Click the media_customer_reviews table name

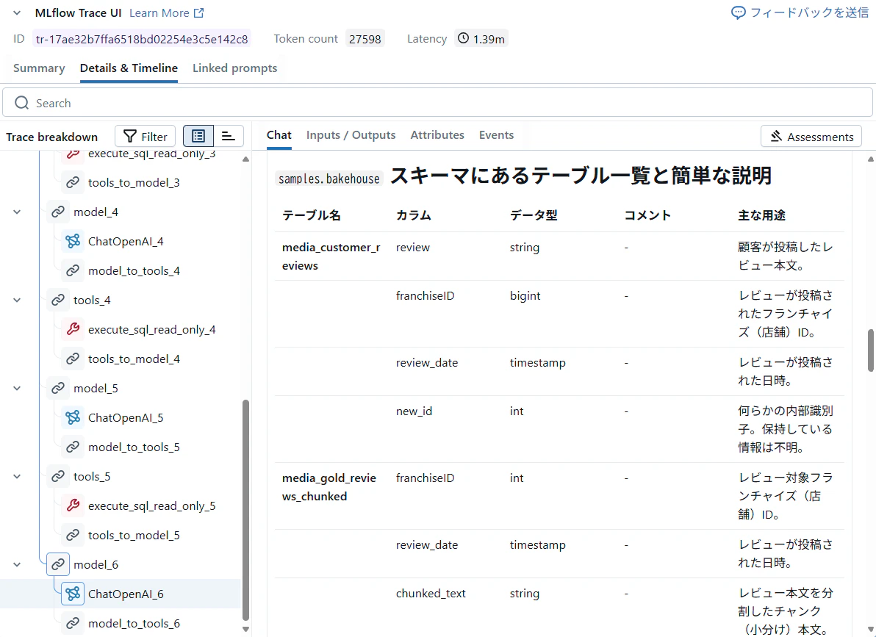coord(331,256)
